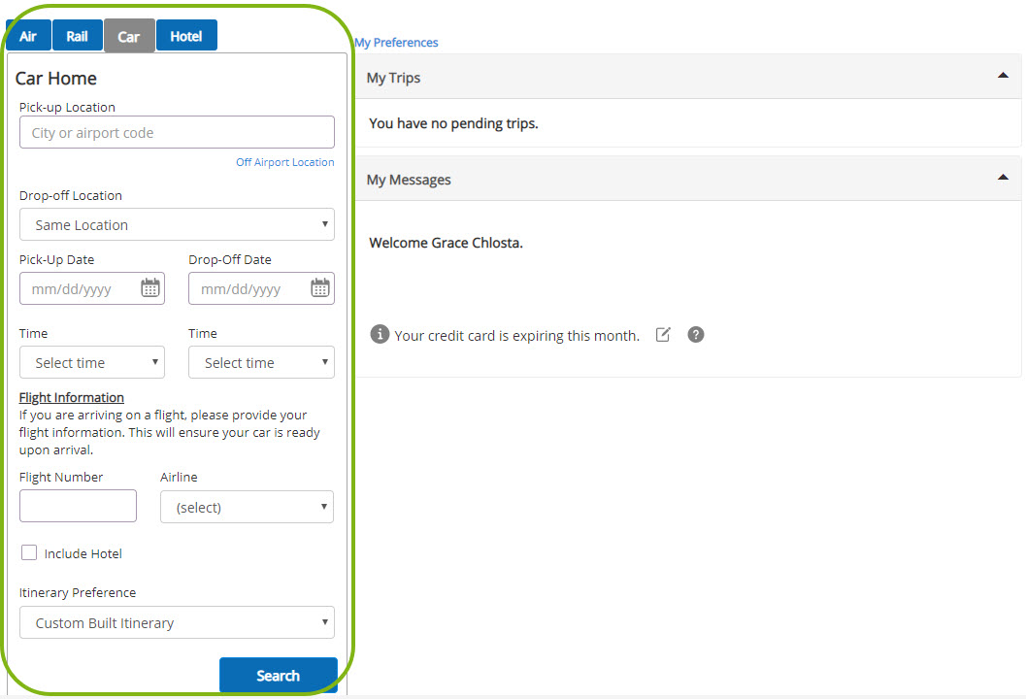Screen dimensions: 1026x699
Task: Switch to the Rail tab
Action: pyautogui.click(x=78, y=36)
